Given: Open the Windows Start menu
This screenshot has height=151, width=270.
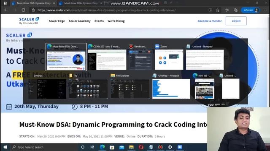Looking at the screenshot, I should [5, 147].
